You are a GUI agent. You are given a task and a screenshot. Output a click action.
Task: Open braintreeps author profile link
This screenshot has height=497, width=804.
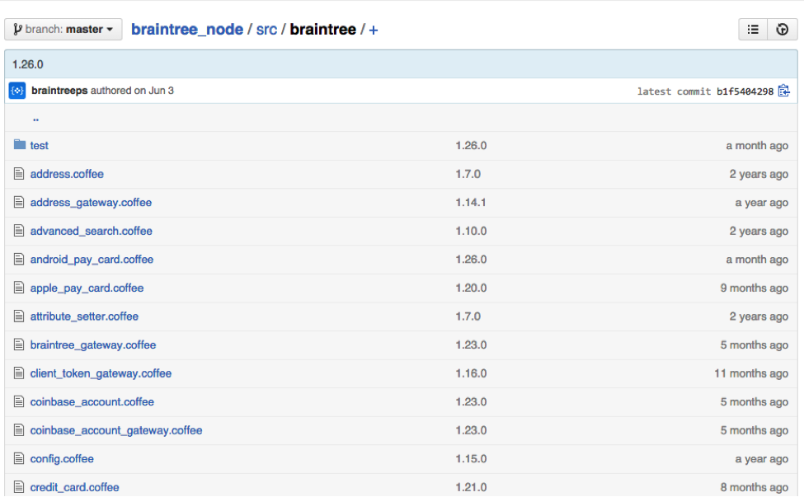(59, 91)
